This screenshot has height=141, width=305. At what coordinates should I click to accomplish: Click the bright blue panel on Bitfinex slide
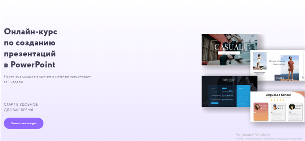click(x=243, y=96)
